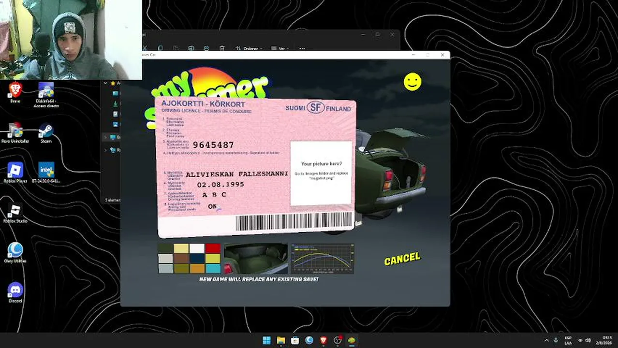Open the Ver dropdown in File Explorer
Image resolution: width=618 pixels, height=348 pixels.
pyautogui.click(x=280, y=48)
